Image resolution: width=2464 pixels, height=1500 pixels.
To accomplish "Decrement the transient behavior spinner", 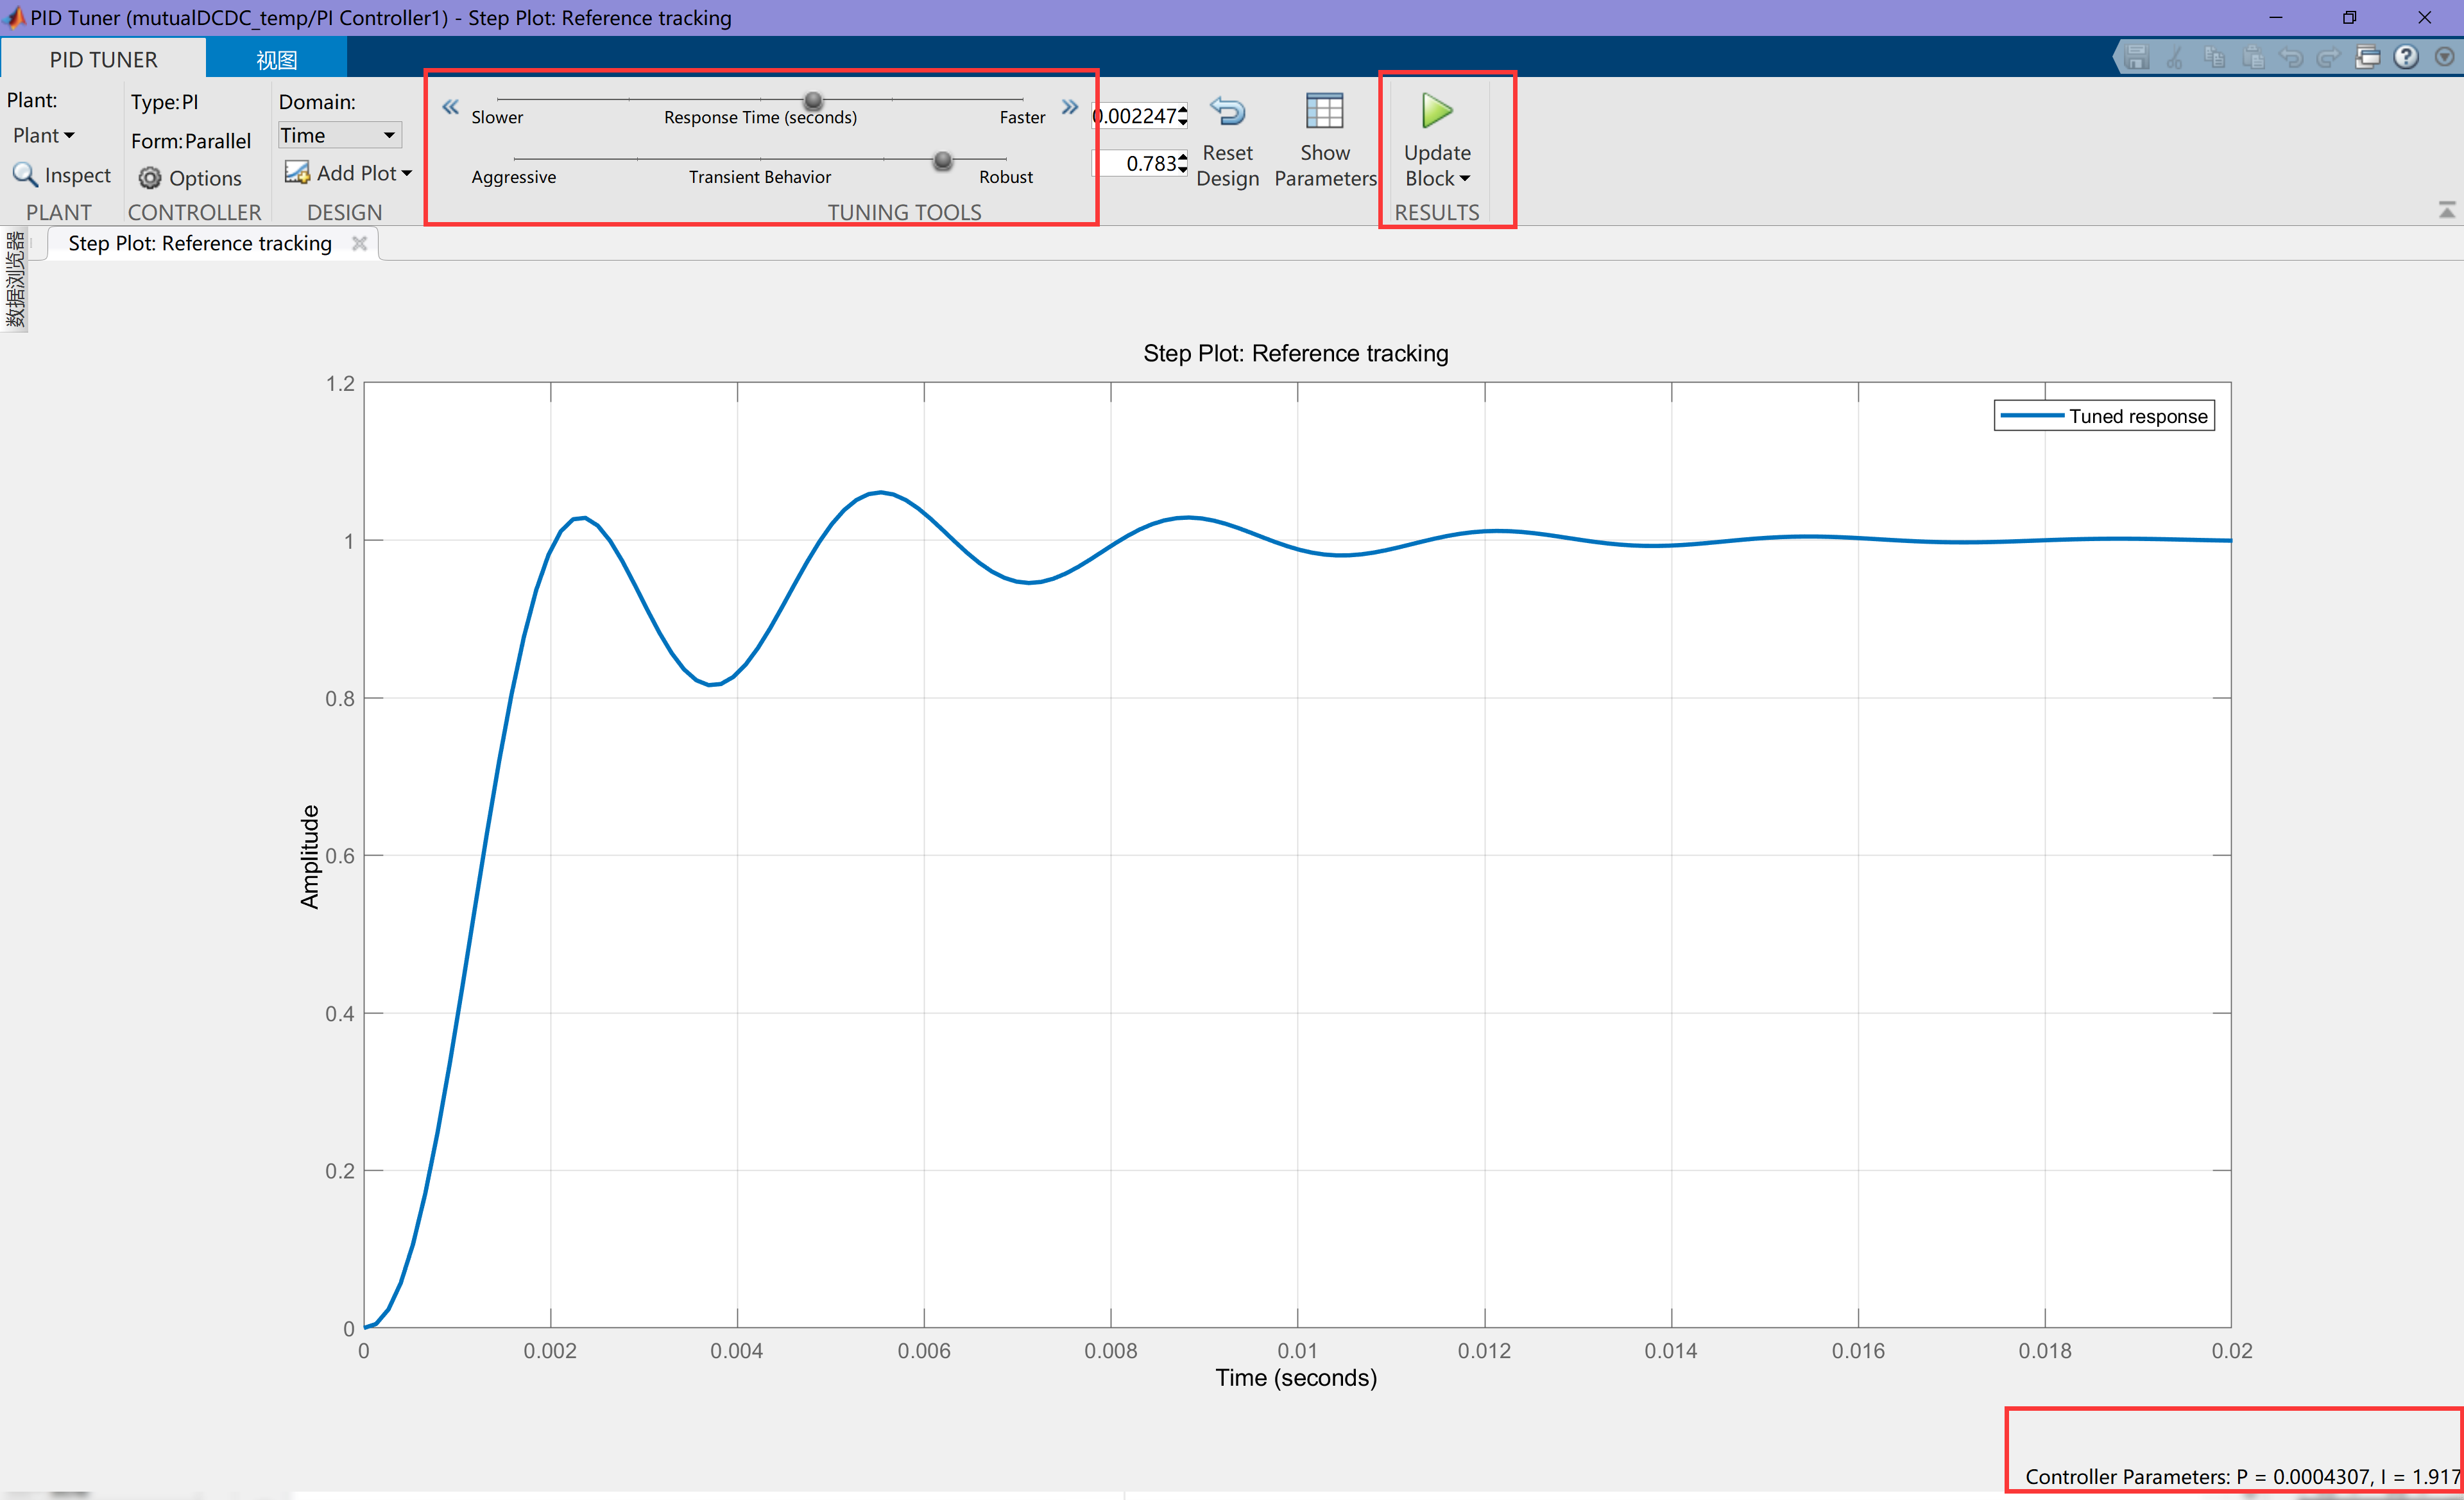I will (1183, 169).
